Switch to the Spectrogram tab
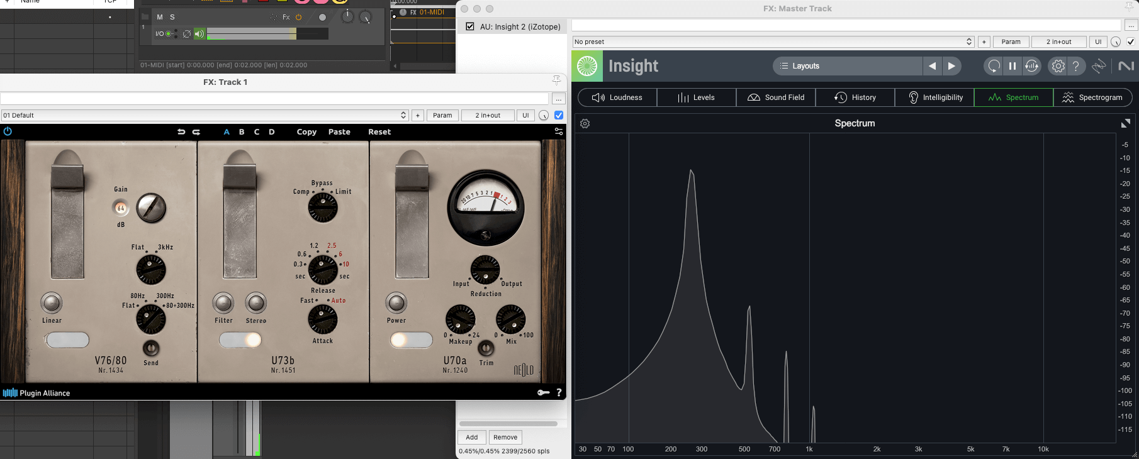Image resolution: width=1139 pixels, height=459 pixels. click(x=1092, y=97)
